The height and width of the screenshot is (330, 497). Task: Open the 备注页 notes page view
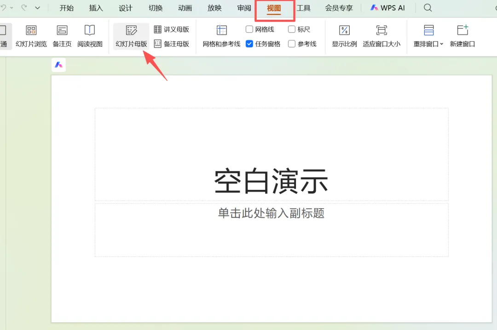coord(62,36)
